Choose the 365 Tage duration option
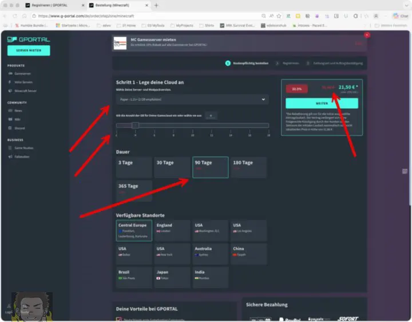The width and height of the screenshot is (412, 322). (133, 190)
